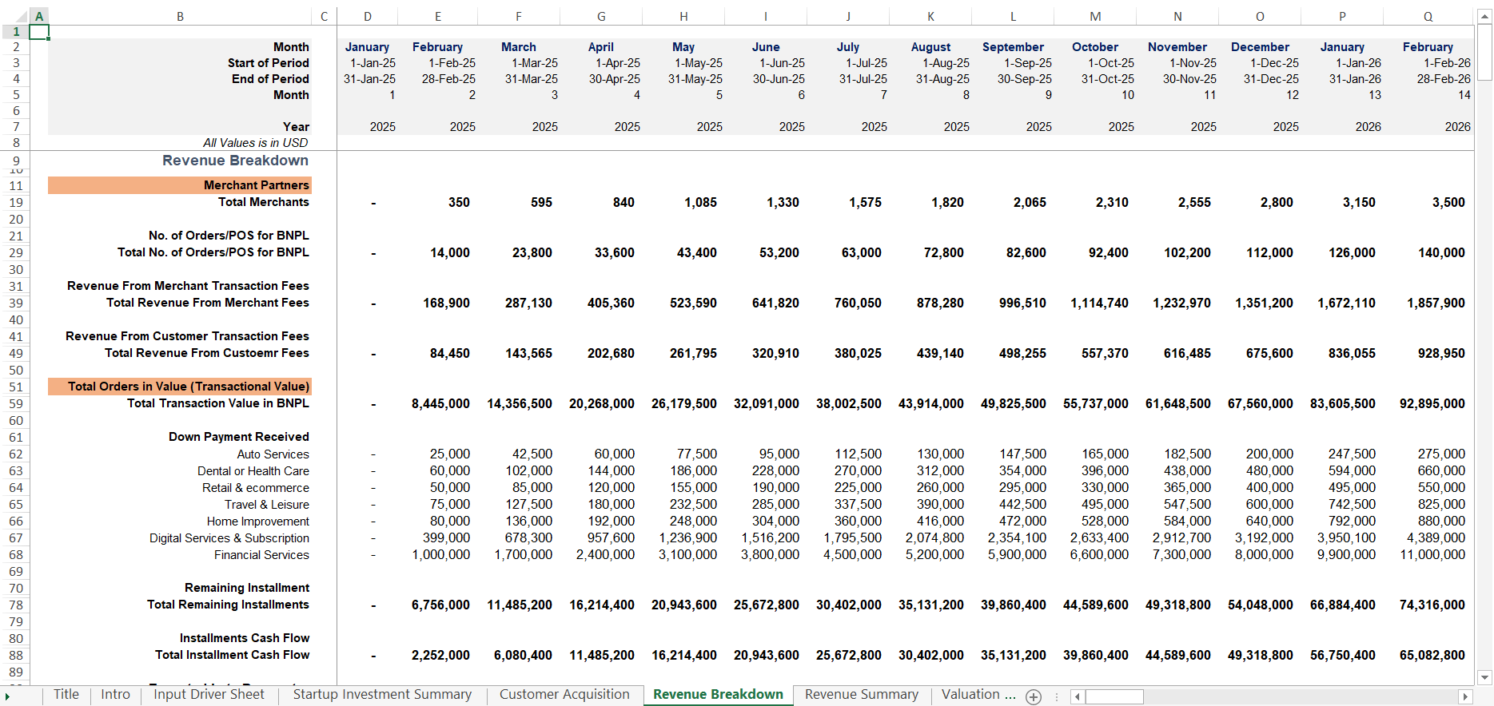The height and width of the screenshot is (706, 1494).
Task: Click remaining installments value 74,316,000
Action: pyautogui.click(x=1432, y=605)
